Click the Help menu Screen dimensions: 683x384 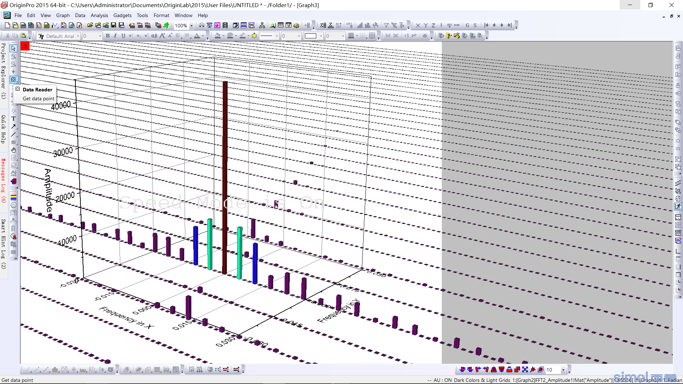[x=202, y=15]
